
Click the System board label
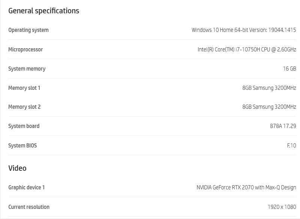[24, 126]
